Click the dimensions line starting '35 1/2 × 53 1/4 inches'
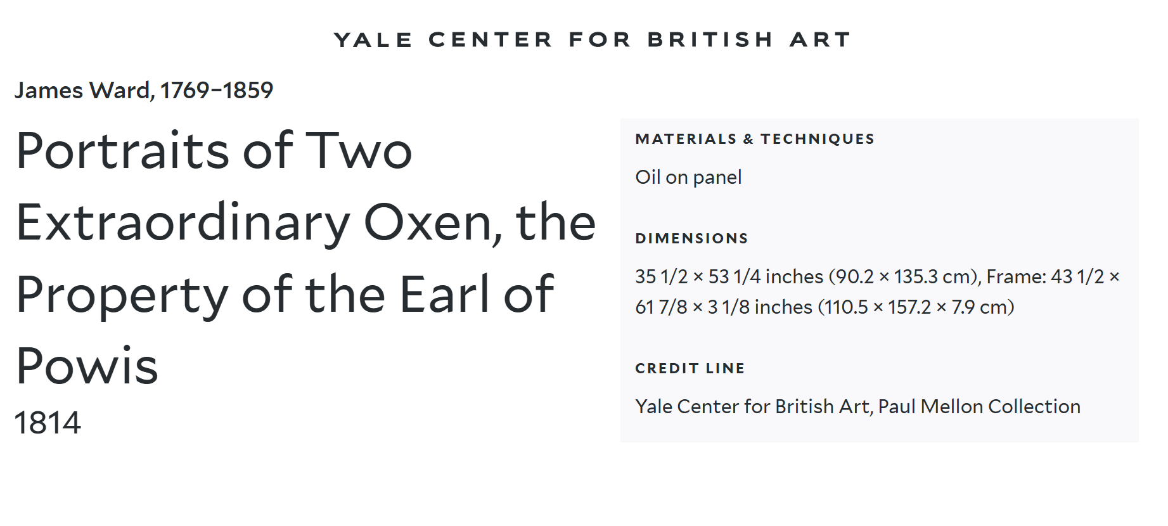The height and width of the screenshot is (526, 1168). pyautogui.click(x=878, y=276)
